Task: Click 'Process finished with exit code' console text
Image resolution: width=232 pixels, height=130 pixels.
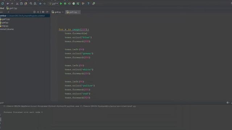Action: tap(23, 112)
